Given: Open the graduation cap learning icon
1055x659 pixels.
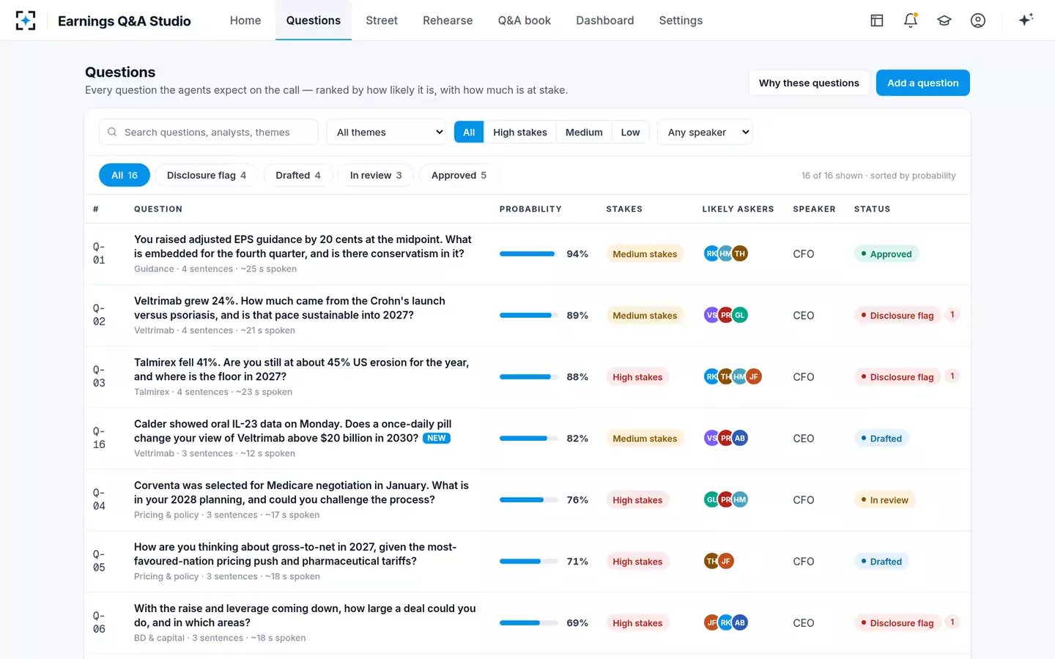Looking at the screenshot, I should pos(944,21).
